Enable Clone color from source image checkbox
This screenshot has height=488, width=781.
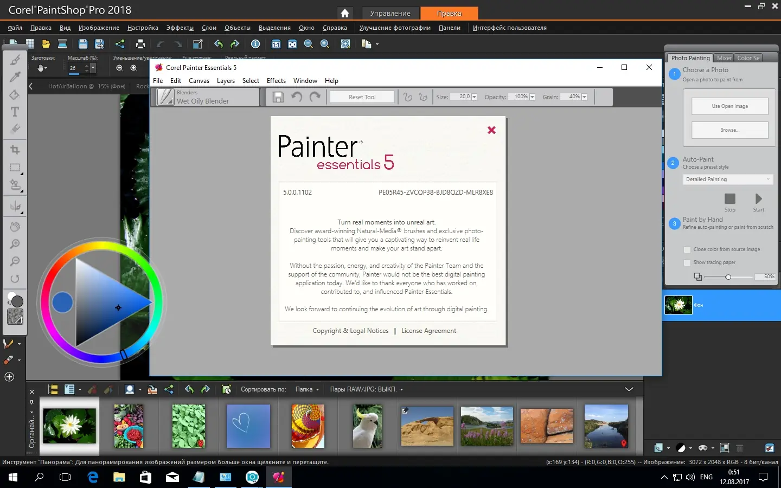click(687, 249)
